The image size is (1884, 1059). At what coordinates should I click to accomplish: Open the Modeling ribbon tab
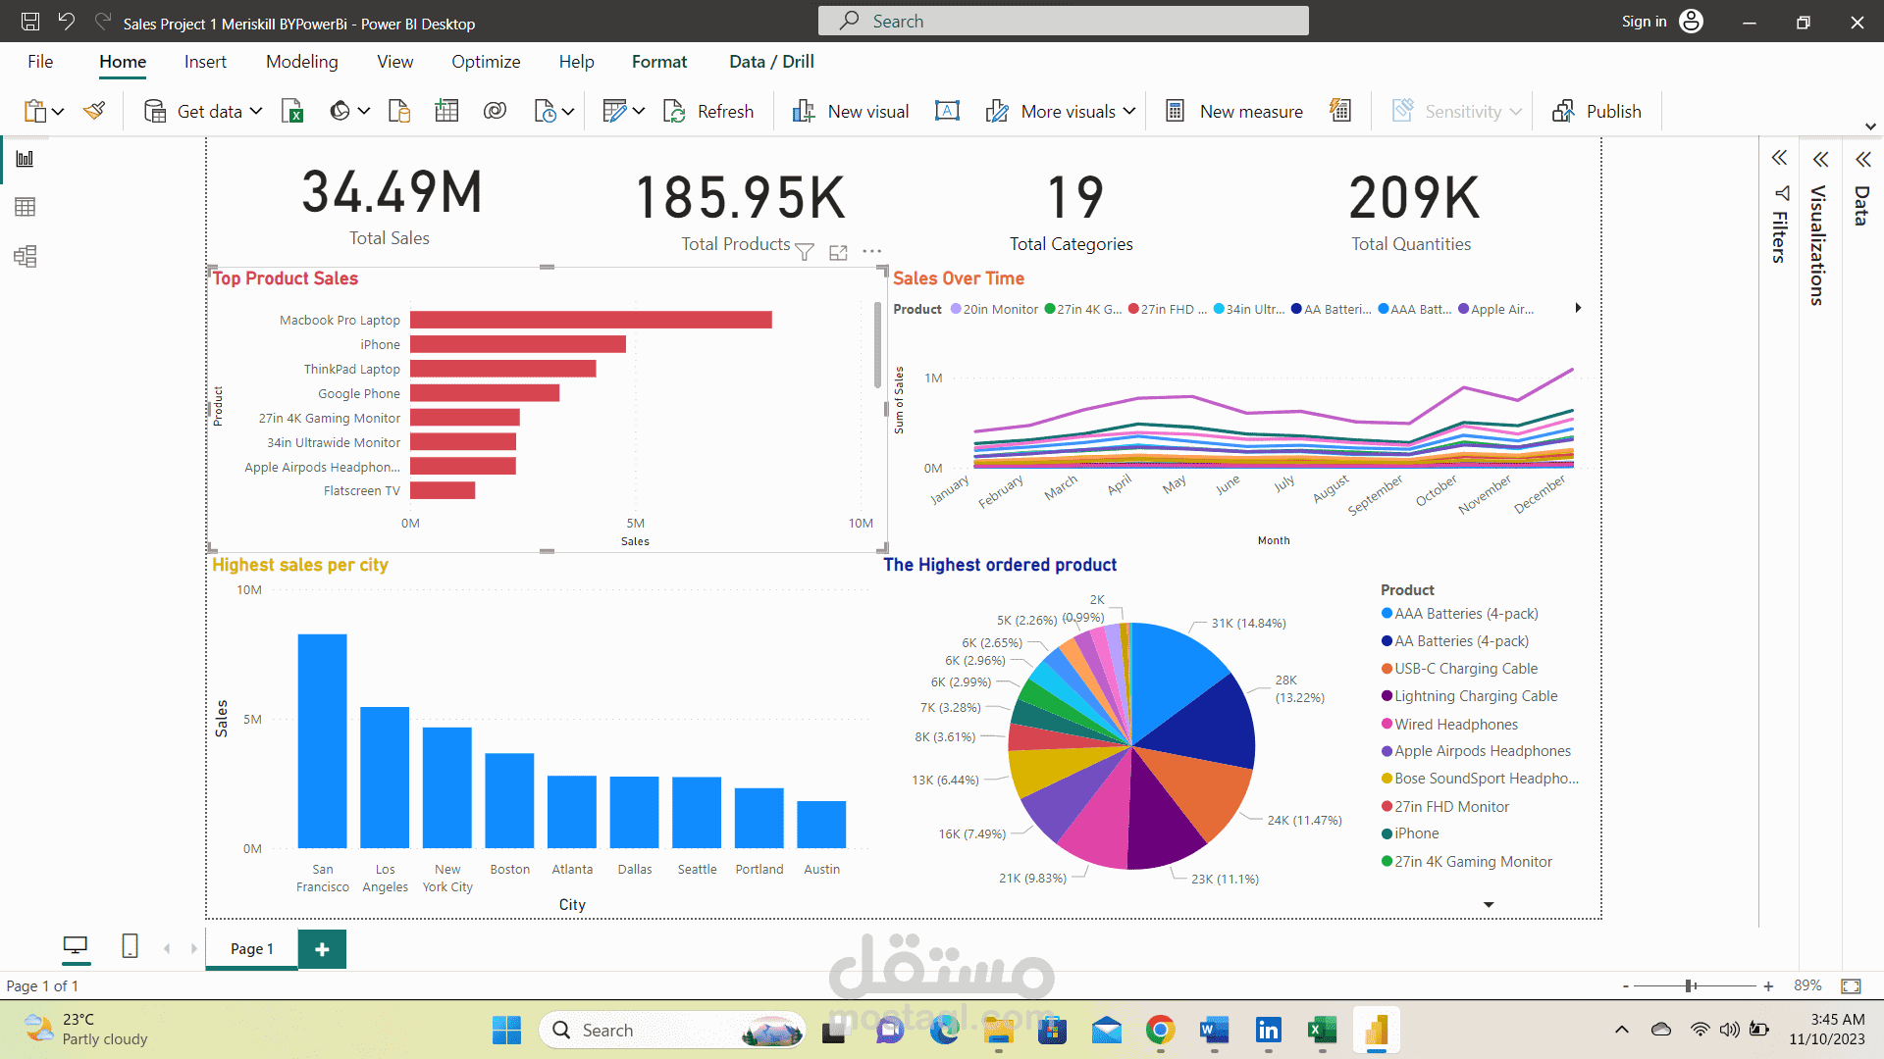pos(301,62)
